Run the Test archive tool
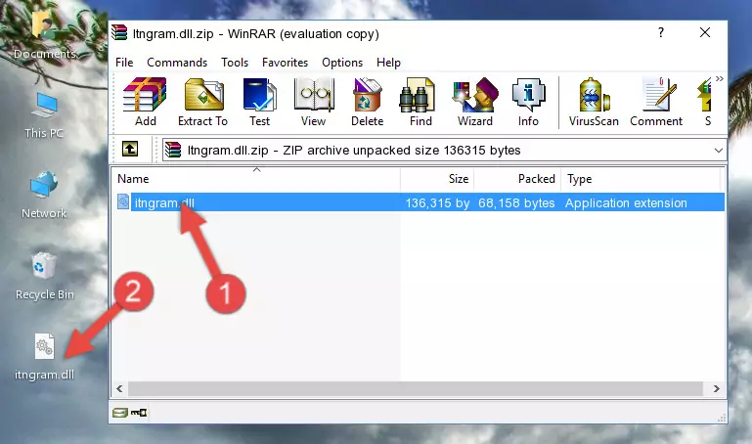 259,102
